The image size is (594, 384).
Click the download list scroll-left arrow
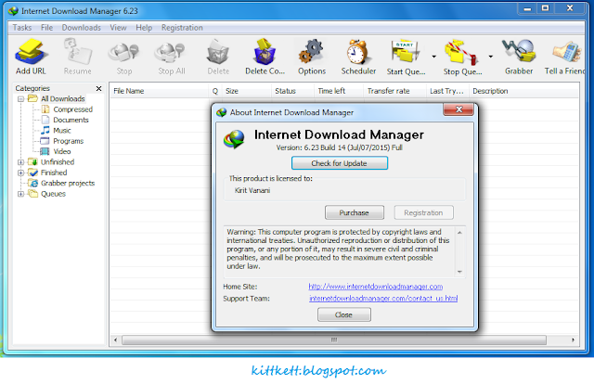click(115, 339)
